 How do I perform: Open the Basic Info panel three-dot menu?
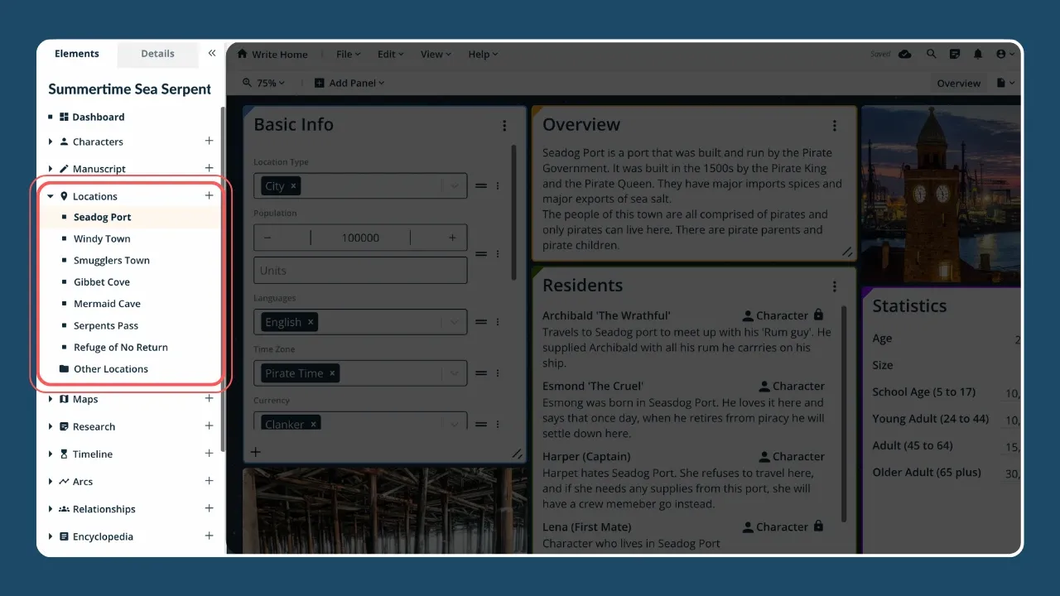(x=504, y=126)
